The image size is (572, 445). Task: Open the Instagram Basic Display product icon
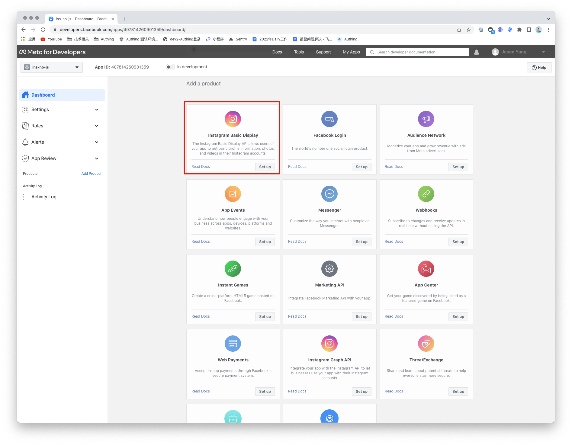click(233, 119)
